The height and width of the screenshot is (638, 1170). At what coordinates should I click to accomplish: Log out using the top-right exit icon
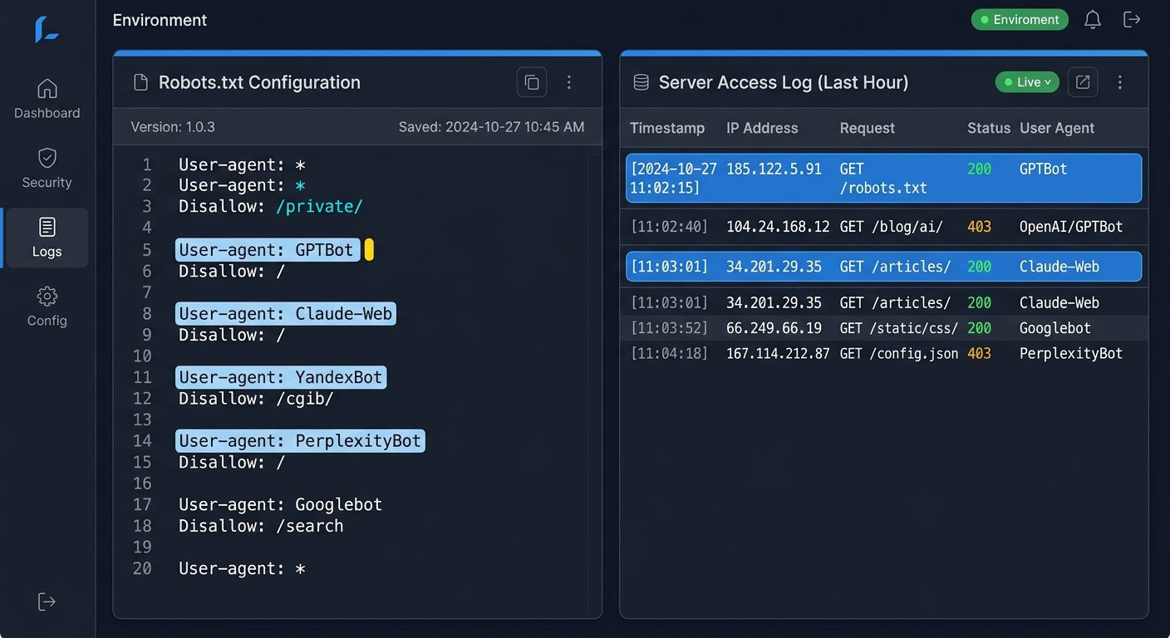point(1132,18)
